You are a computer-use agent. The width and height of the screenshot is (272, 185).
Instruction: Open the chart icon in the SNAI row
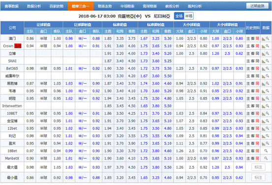(x=263, y=62)
